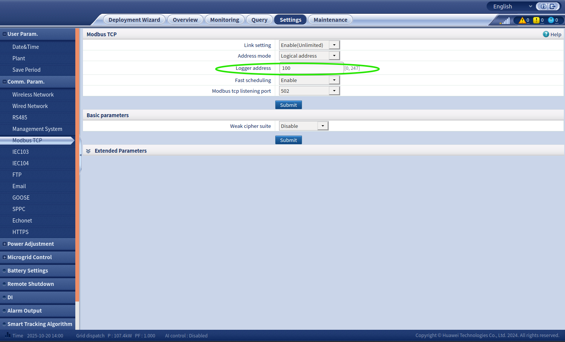Screen dimensions: 565x342
Task: Click the signal strength bars icon
Action: coord(505,21)
